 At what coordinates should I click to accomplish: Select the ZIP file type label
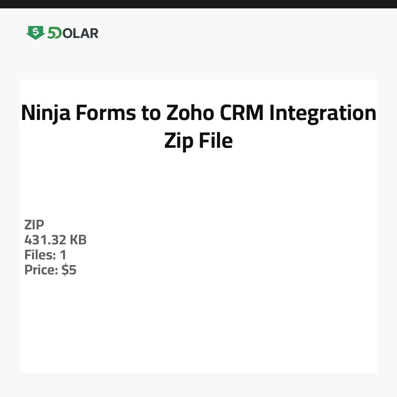34,225
